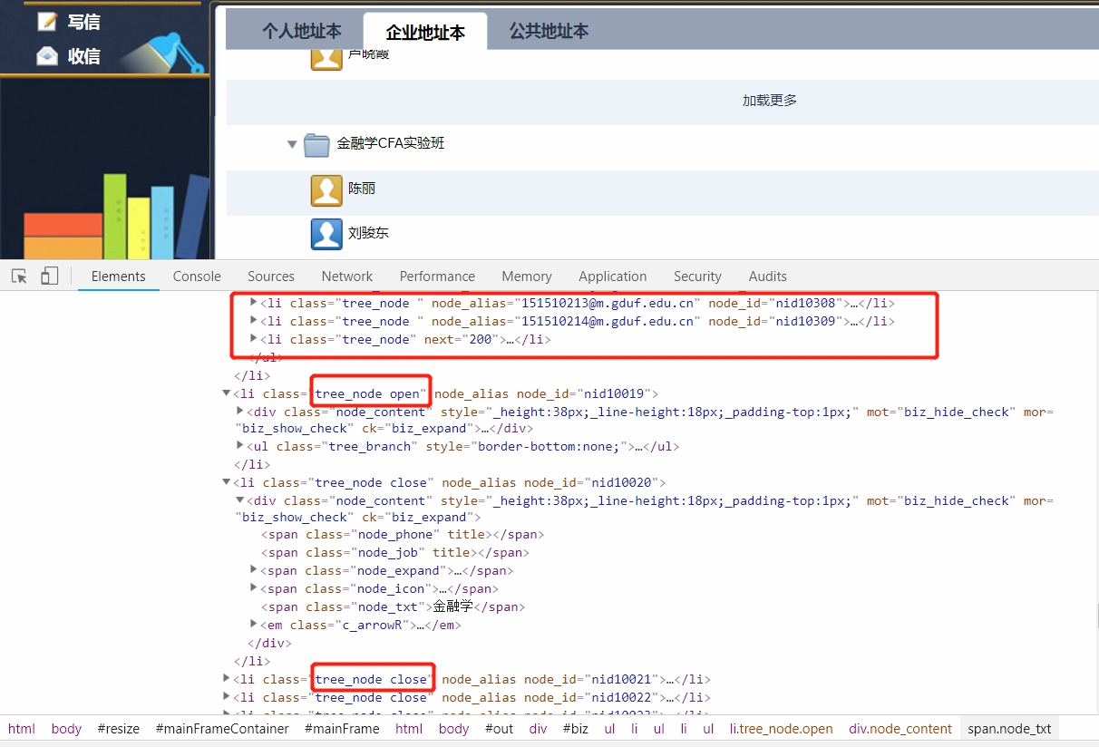The image size is (1099, 747).
Task: Collapse the li node nid10019
Action: click(226, 393)
